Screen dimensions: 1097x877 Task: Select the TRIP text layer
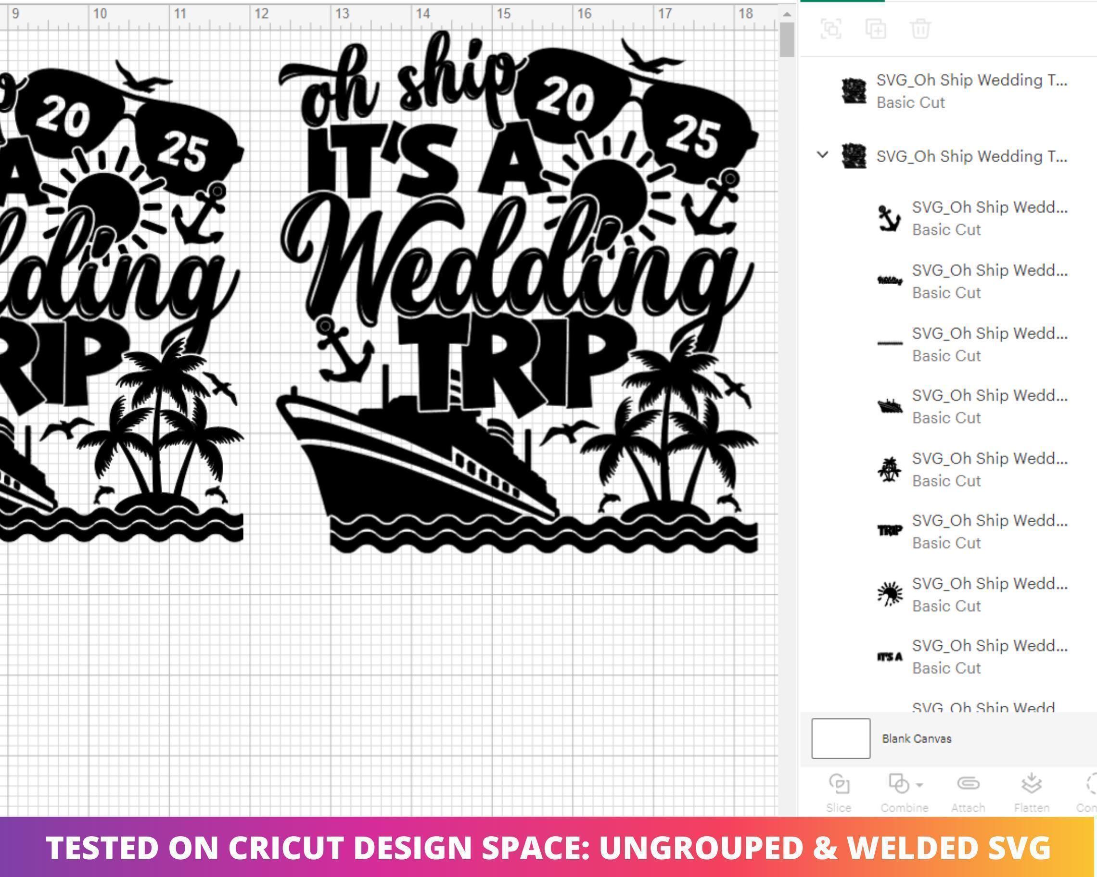tap(972, 531)
